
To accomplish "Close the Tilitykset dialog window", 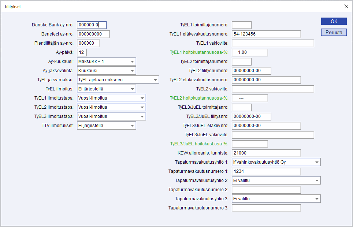I will [346, 6].
